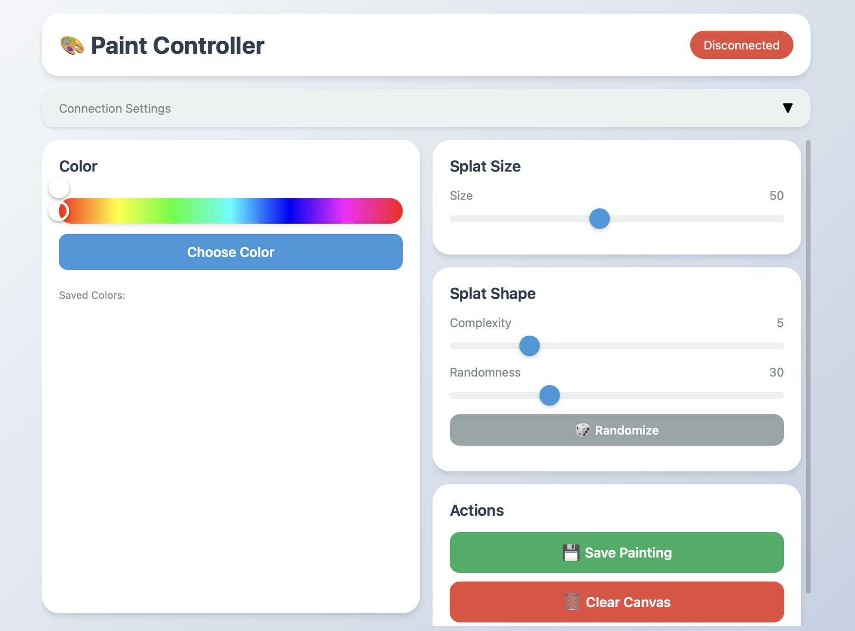Image resolution: width=855 pixels, height=631 pixels.
Task: Click the 'Complexity' label
Action: 480,323
